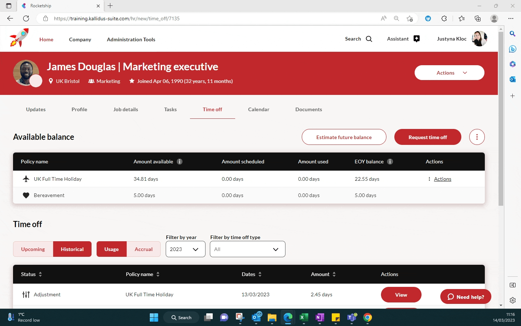Switch to Upcoming time off view
The image size is (521, 326).
(33, 249)
